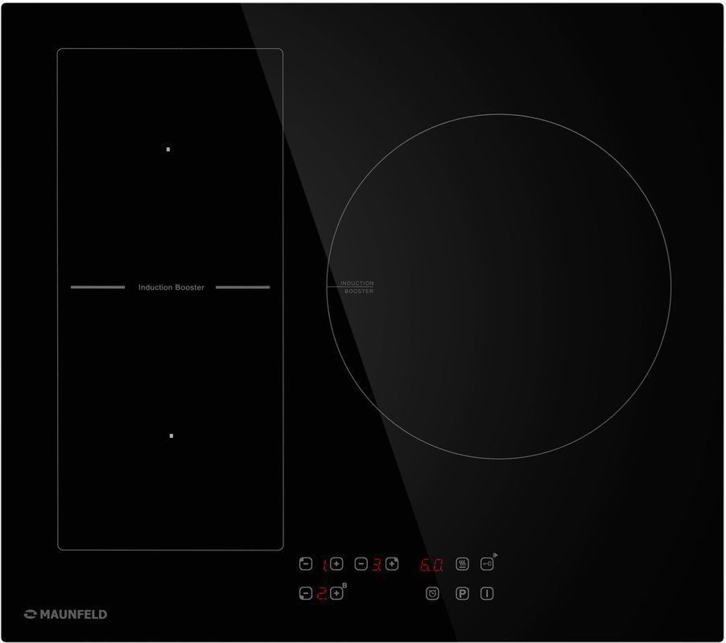
Task: Tap the red zone 2 level digit
Action: coord(320,594)
